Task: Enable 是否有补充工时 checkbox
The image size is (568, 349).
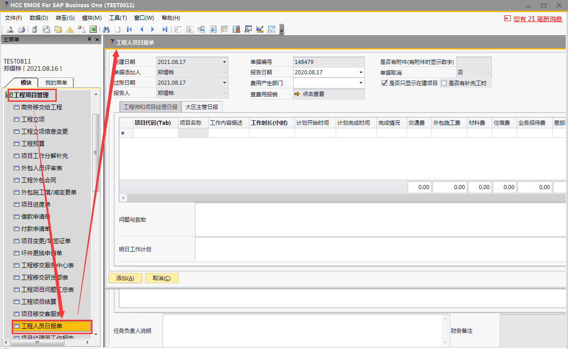Action: pos(444,83)
